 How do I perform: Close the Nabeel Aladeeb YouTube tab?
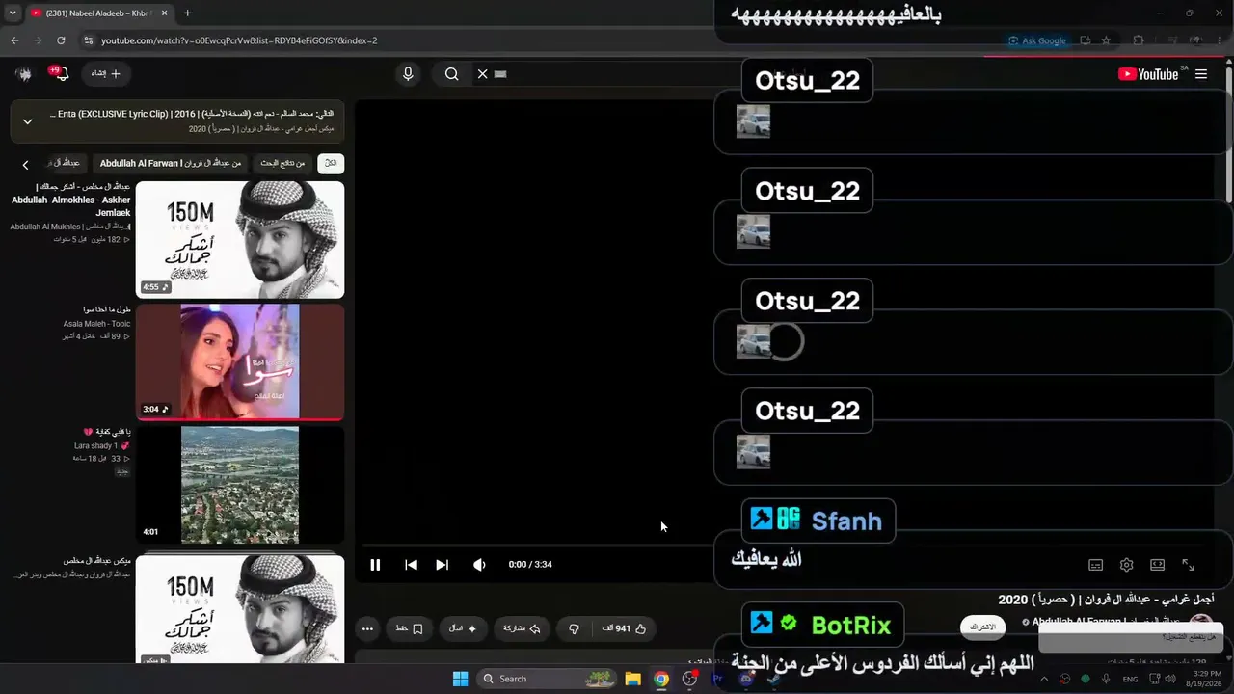click(163, 13)
